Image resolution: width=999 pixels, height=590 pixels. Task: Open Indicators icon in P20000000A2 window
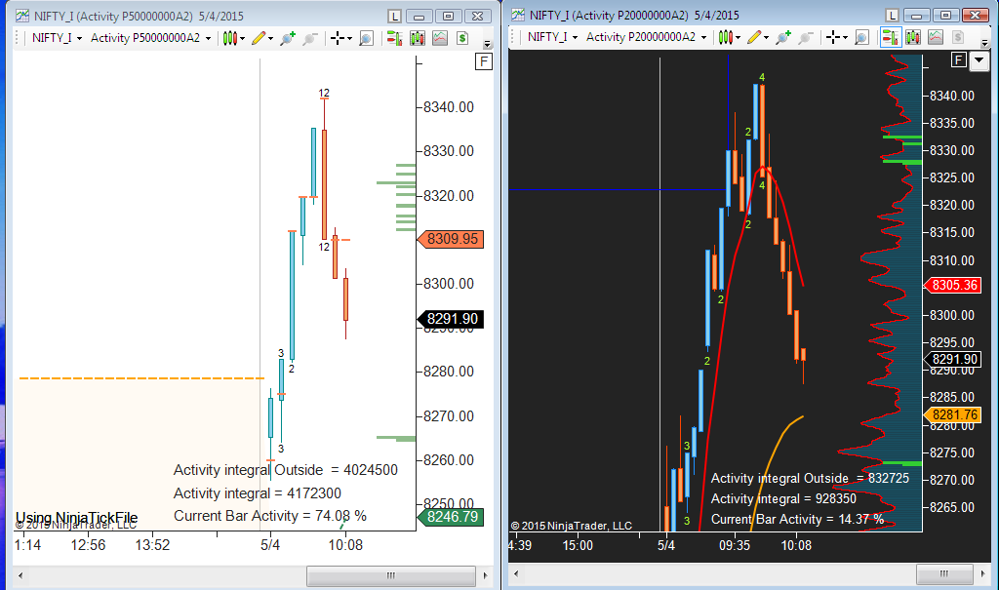(936, 38)
